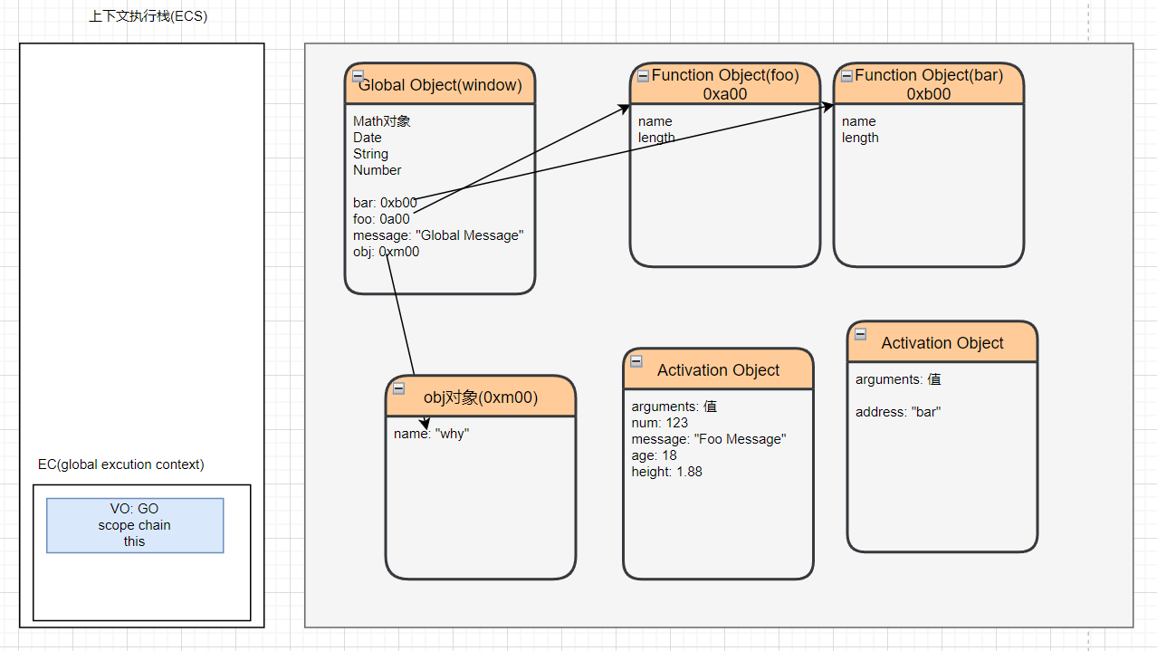Viewport: 1157px width, 651px height.
Task: Click the message: "Foo Message" line
Action: tap(709, 439)
